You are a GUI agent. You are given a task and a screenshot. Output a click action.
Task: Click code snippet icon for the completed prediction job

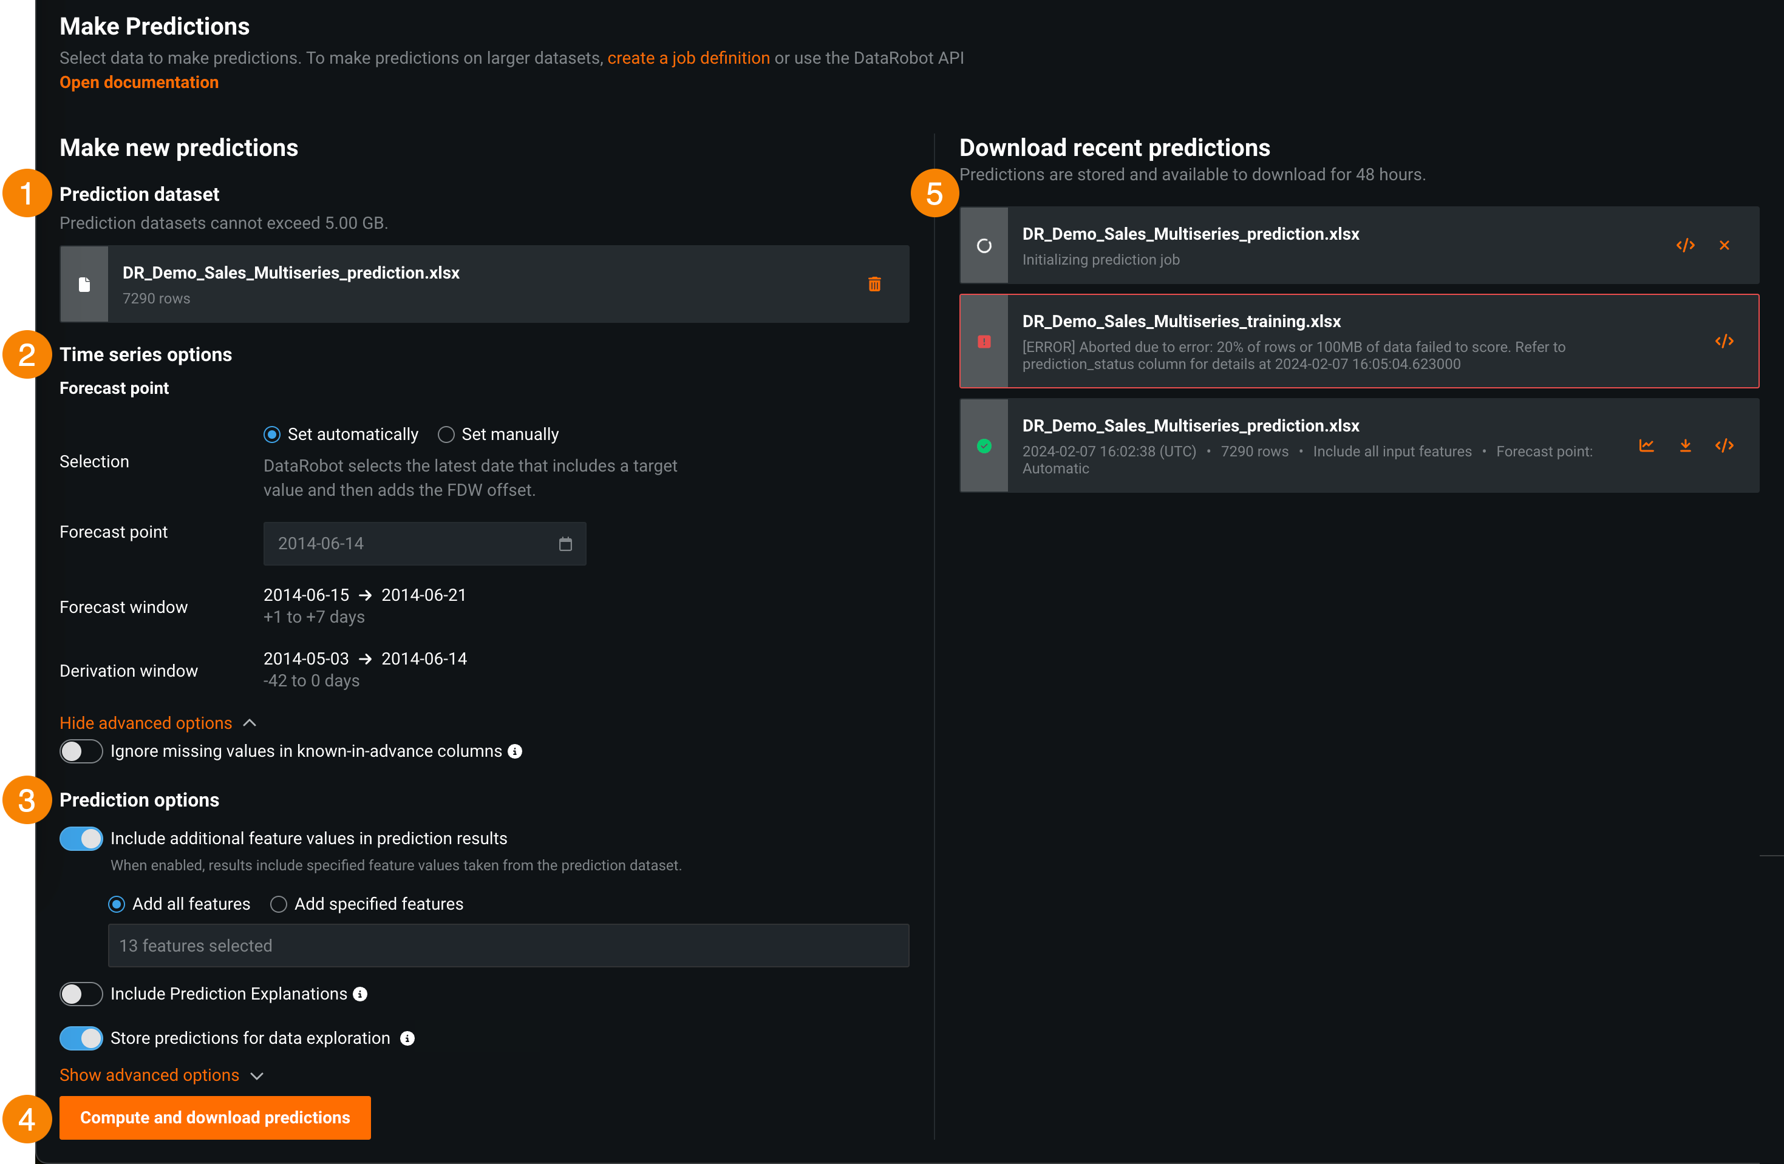[1724, 445]
